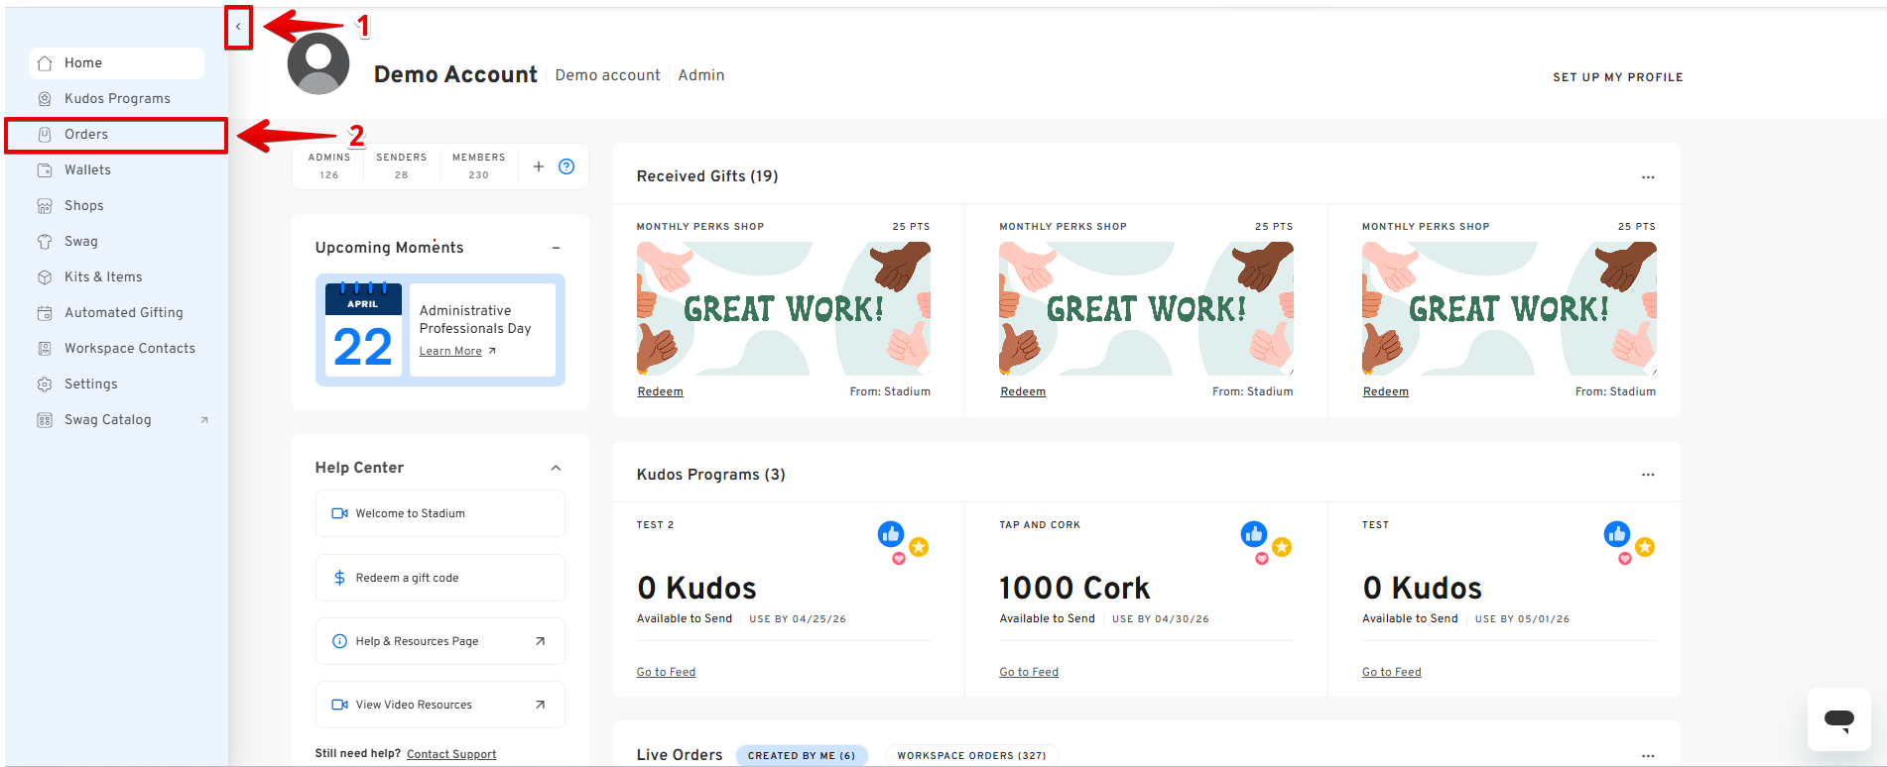
Task: Collapse the Help Center section
Action: (x=556, y=468)
